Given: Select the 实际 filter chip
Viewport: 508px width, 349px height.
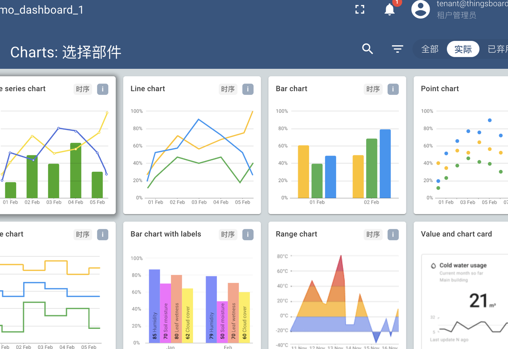Looking at the screenshot, I should [463, 49].
